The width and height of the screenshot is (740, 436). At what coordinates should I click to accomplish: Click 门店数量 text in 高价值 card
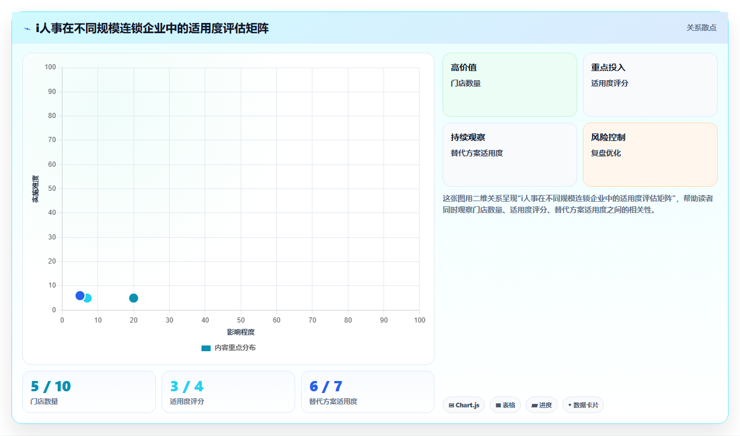point(465,83)
